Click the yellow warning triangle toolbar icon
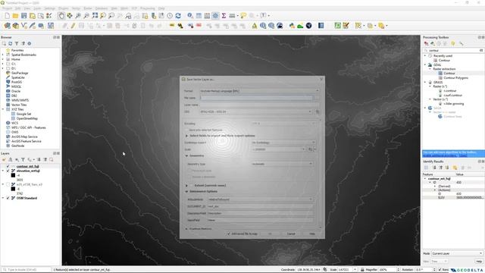Screen dimensions: 485x273 255,26
